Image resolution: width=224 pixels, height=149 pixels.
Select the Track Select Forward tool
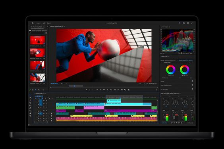pos(30,97)
